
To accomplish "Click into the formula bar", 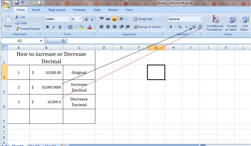I will point(158,41).
